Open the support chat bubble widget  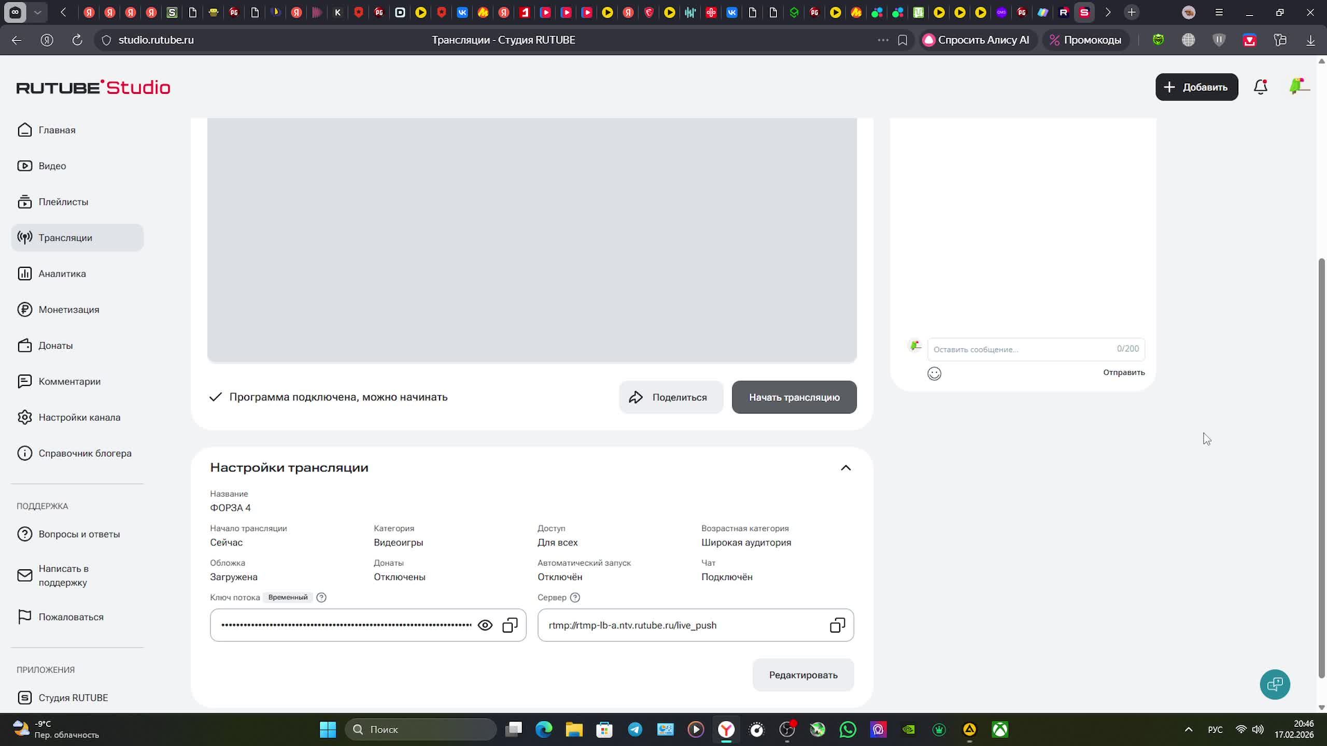[x=1275, y=684]
